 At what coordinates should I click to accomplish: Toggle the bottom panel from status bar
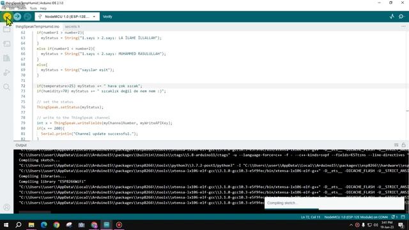click(403, 217)
